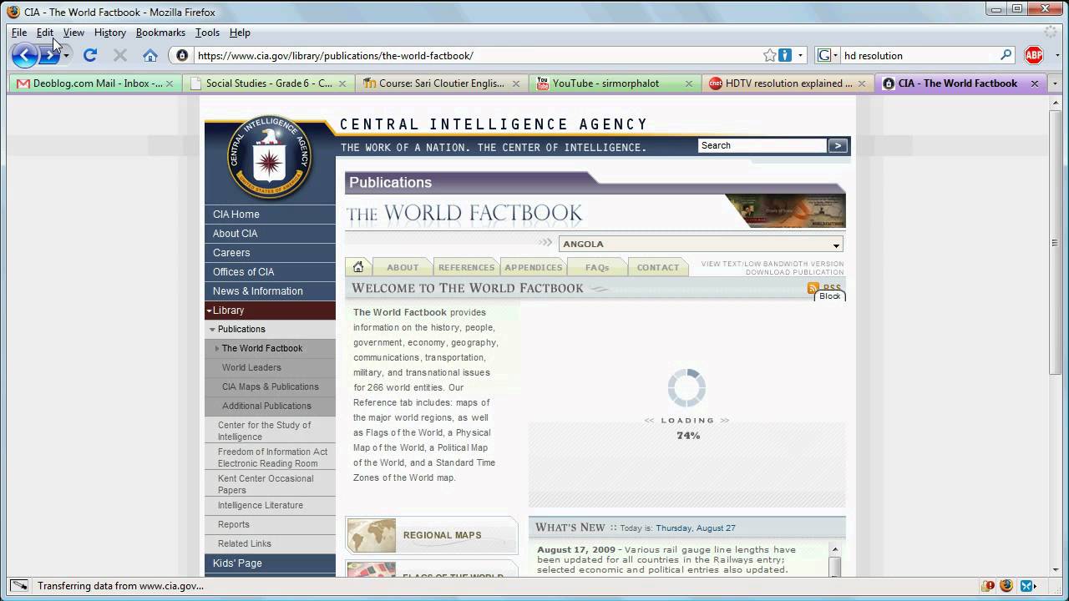
Task: Click the status bar icon left of 'Transferring data'
Action: tap(19, 586)
